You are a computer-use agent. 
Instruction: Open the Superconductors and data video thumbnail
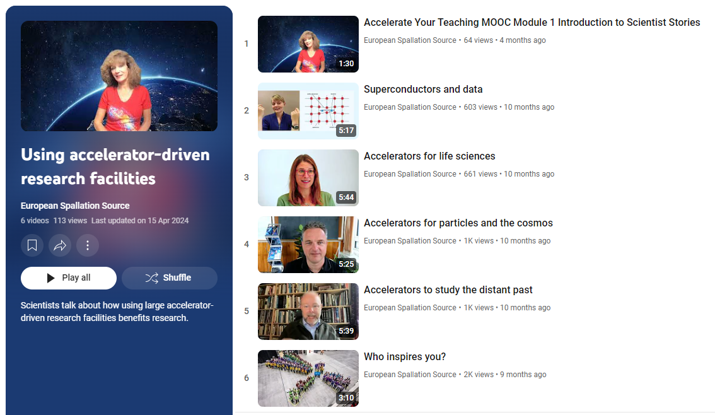pyautogui.click(x=308, y=111)
